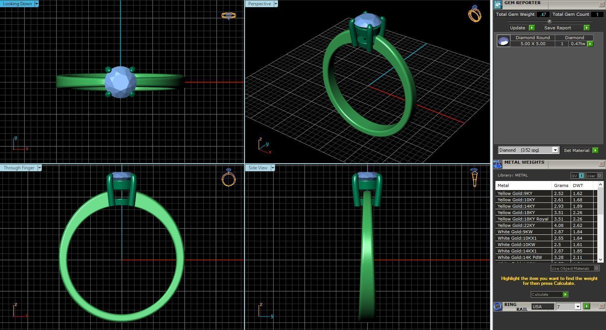Click green arrow next to Save Report
The height and width of the screenshot is (330, 606).
point(586,28)
